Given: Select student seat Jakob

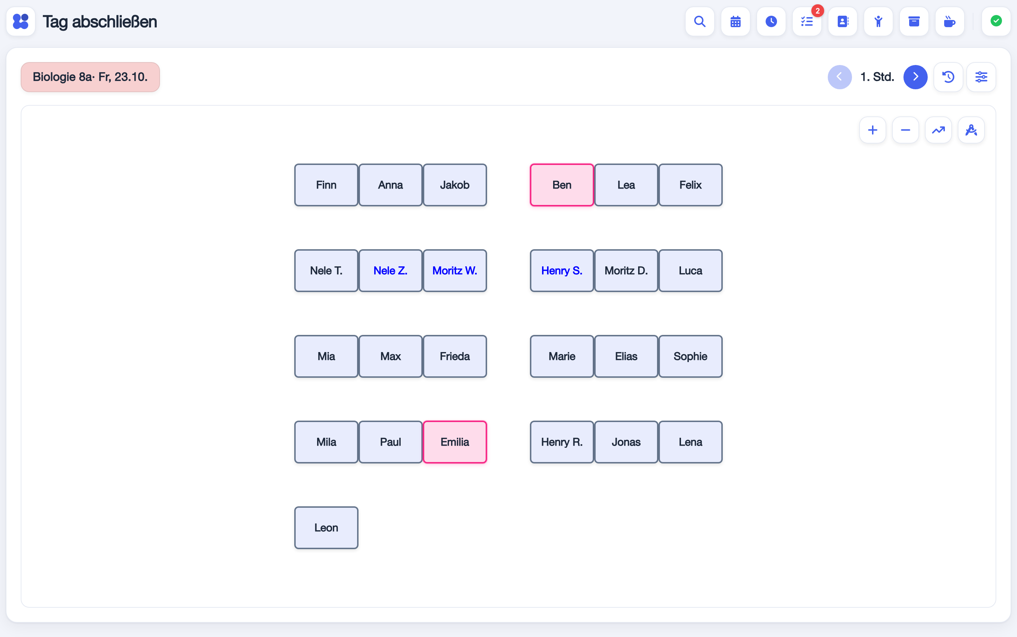Looking at the screenshot, I should pos(455,185).
